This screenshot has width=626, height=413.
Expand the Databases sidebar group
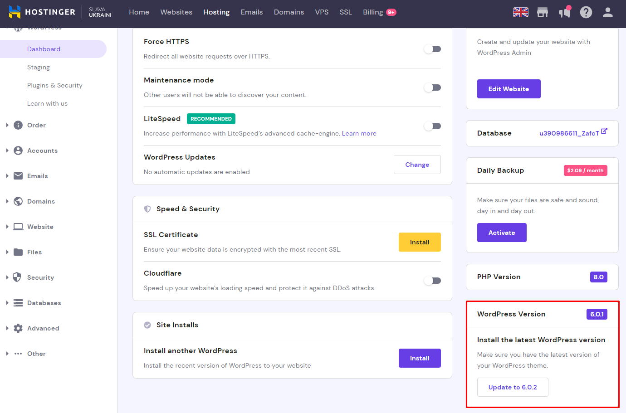[44, 303]
